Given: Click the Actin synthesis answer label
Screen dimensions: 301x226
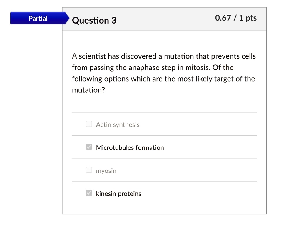Looking at the screenshot, I should tap(118, 124).
